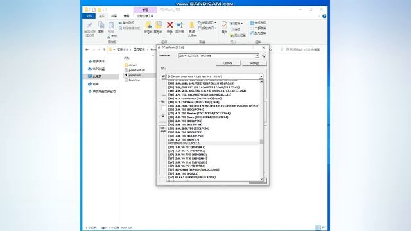This screenshot has height=231, width=411.
Task: Open Explorer help question mark icon
Action: pos(324,16)
